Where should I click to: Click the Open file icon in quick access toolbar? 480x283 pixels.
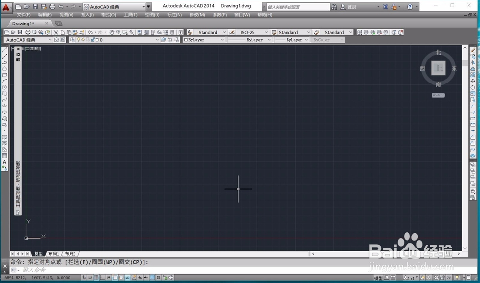(x=26, y=6)
